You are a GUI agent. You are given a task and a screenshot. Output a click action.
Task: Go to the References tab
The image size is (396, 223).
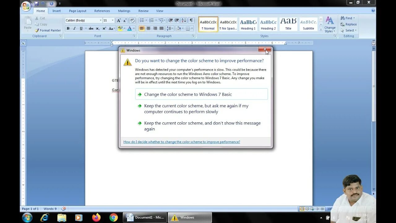[102, 11]
